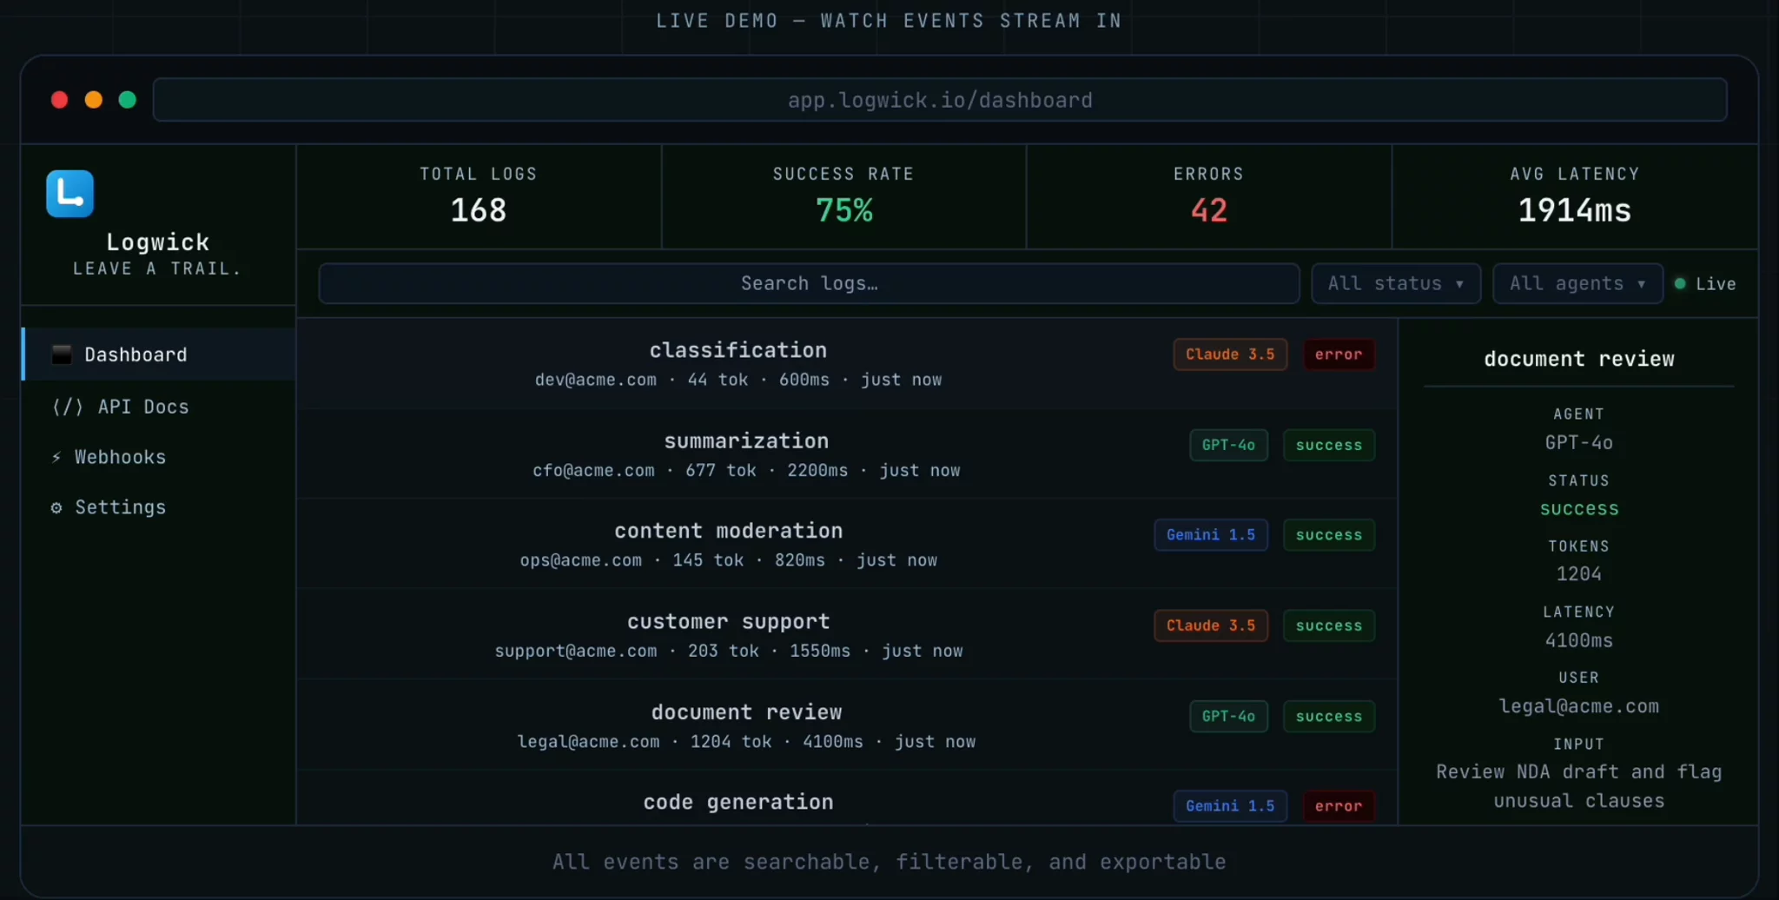Select the classification log row
This screenshot has width=1779, height=900.
tap(847, 364)
